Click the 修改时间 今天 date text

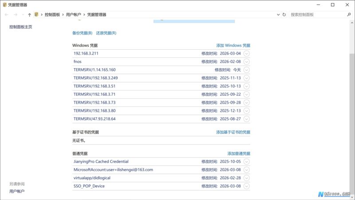228,70
